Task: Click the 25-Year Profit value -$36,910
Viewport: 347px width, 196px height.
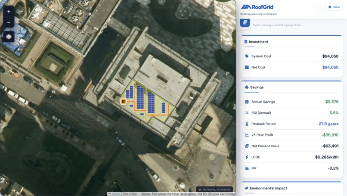Action: tap(330, 135)
